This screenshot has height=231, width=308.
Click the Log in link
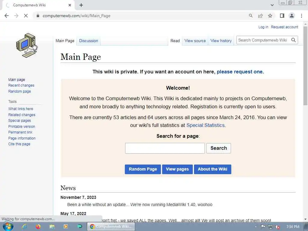263,27
